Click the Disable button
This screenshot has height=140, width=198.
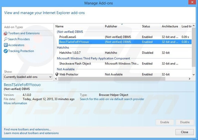click(185, 122)
